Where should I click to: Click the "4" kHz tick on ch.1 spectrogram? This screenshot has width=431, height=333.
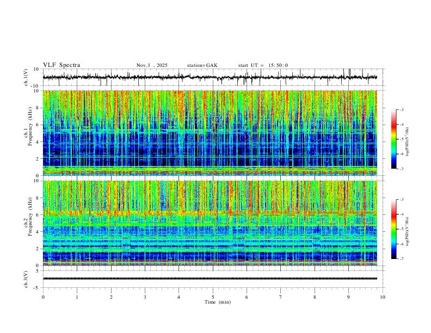[38, 142]
